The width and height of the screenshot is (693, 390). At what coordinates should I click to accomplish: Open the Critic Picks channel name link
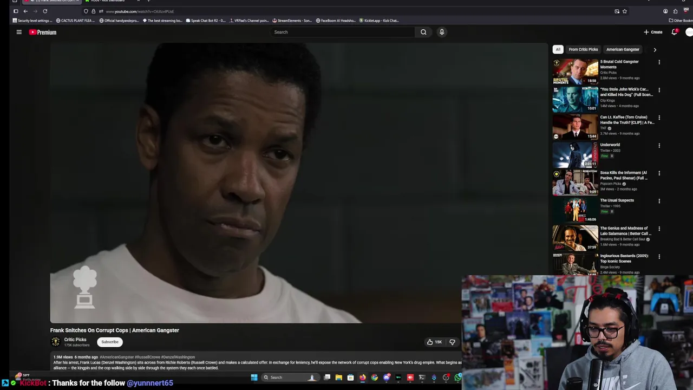click(x=75, y=340)
